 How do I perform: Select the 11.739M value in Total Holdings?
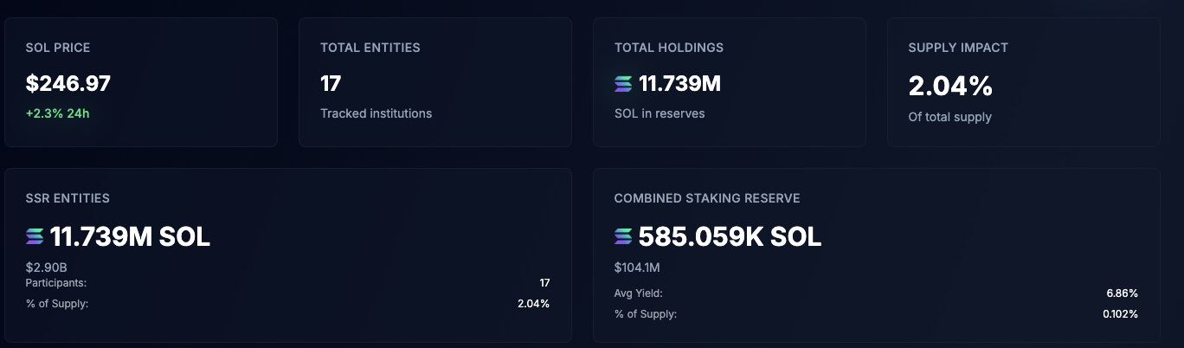[679, 84]
